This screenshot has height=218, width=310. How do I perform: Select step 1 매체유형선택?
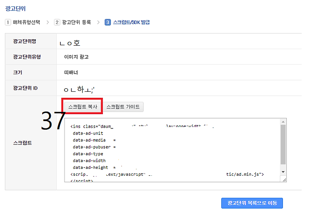(x=22, y=22)
